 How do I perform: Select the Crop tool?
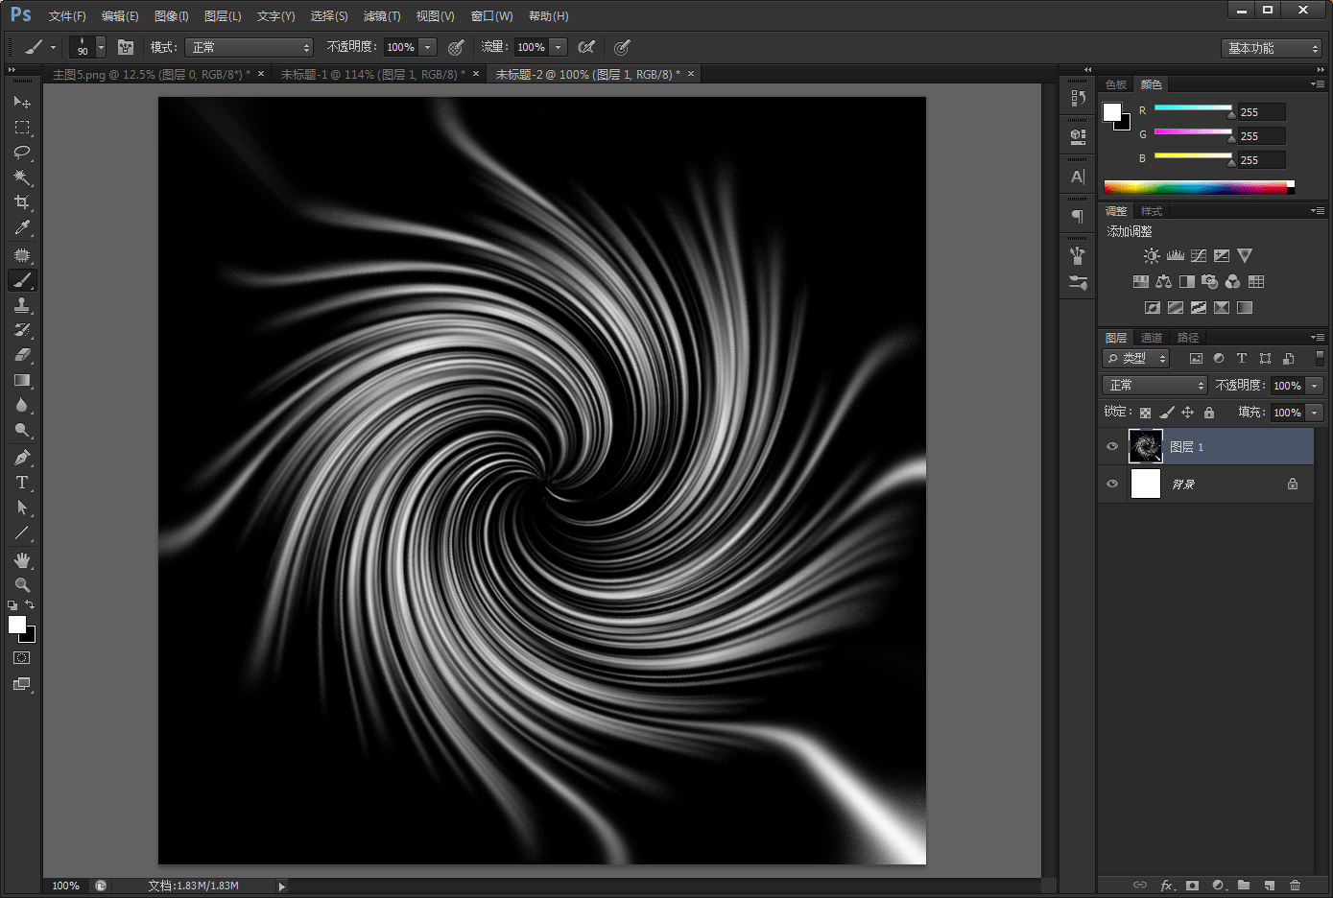click(21, 202)
